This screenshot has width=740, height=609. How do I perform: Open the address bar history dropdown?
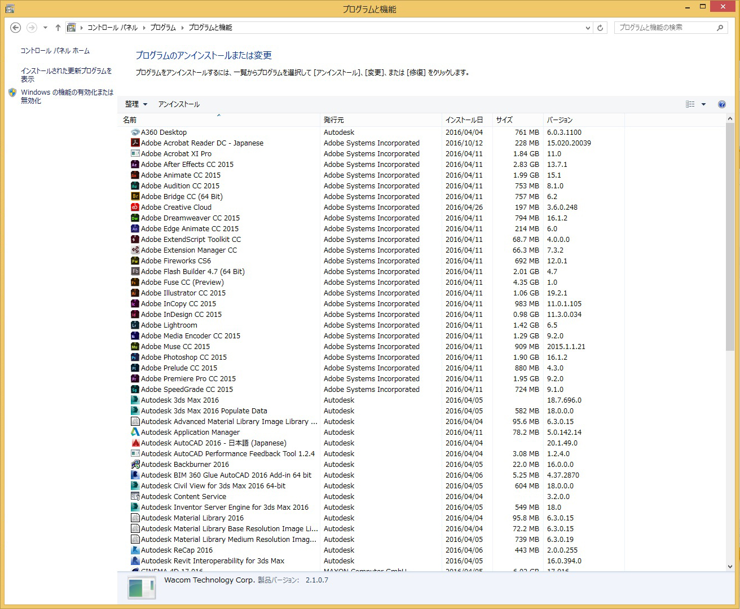(588, 28)
